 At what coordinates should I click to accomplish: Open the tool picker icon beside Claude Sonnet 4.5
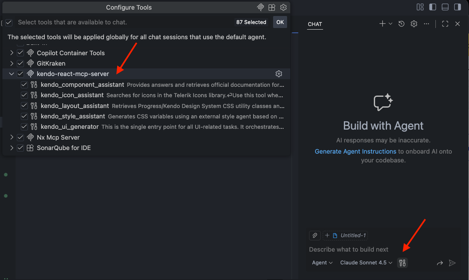point(402,263)
